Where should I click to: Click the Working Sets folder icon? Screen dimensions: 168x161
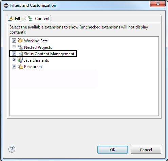(x=21, y=41)
